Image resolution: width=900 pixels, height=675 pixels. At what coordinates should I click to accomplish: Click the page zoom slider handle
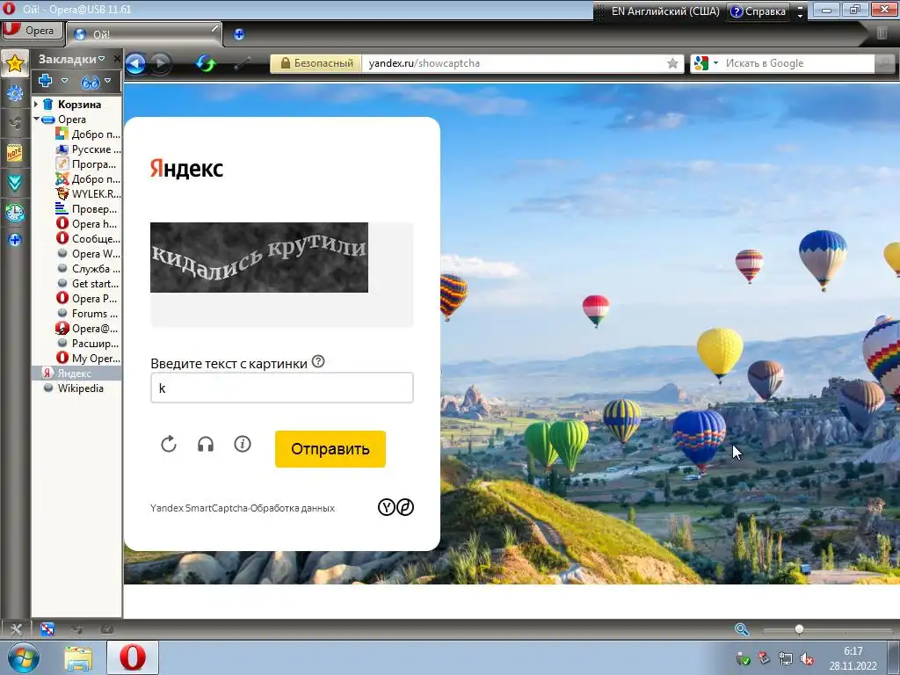pyautogui.click(x=799, y=629)
